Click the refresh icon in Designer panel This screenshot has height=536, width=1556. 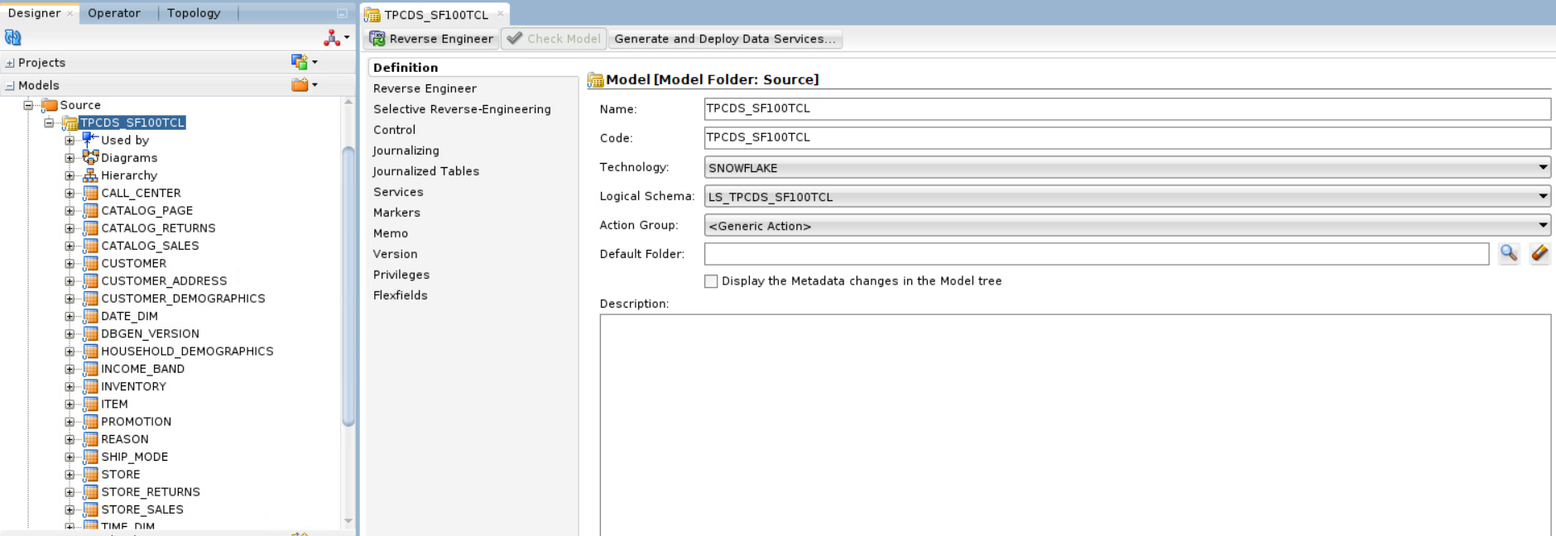coord(12,37)
